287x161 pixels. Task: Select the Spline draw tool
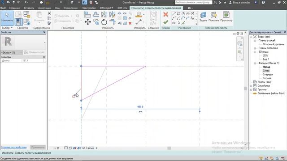(x=192, y=18)
